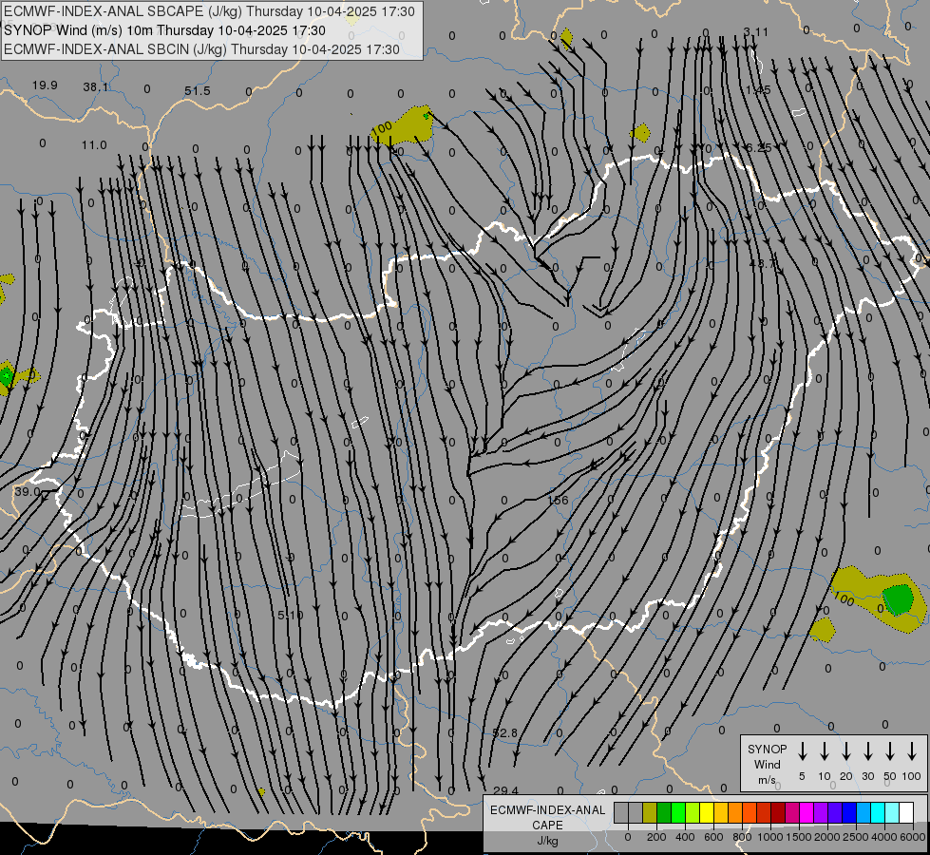930x855 pixels.
Task: Click the wind legend arrow for 30 m/s
Action: tap(868, 750)
